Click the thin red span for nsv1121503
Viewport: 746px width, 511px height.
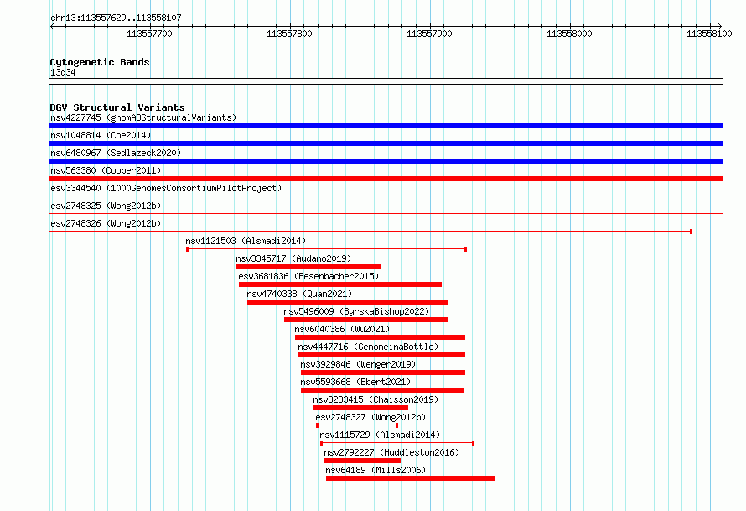pyautogui.click(x=326, y=249)
